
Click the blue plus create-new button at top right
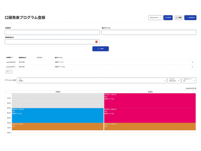(190, 18)
